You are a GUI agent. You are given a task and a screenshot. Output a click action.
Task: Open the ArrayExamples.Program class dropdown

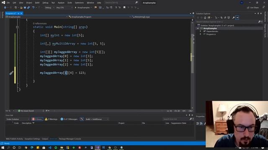[x=99, y=17]
